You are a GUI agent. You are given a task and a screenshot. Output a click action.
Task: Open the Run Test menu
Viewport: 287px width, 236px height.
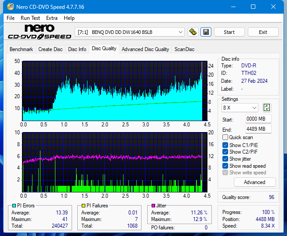[x=30, y=18]
